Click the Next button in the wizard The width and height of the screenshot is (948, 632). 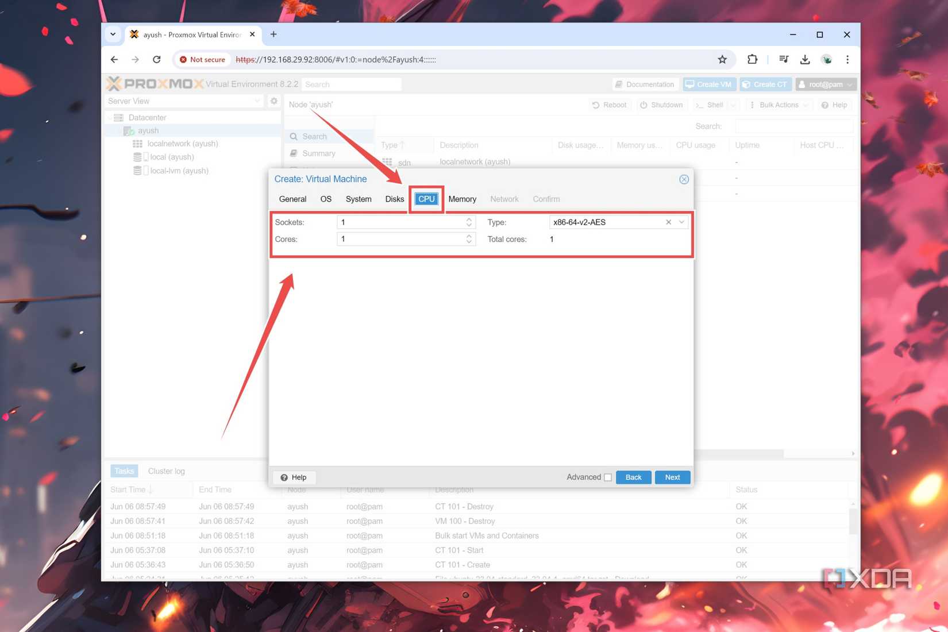point(672,477)
